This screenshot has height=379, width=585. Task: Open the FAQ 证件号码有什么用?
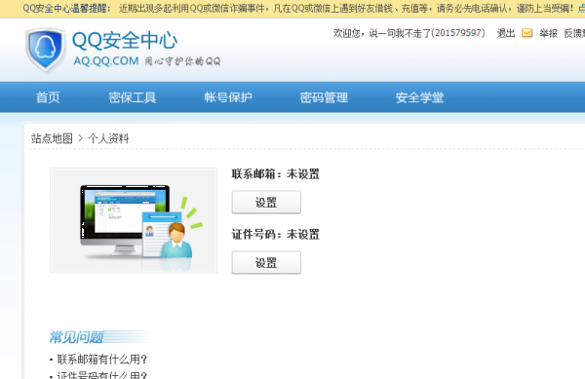click(101, 375)
